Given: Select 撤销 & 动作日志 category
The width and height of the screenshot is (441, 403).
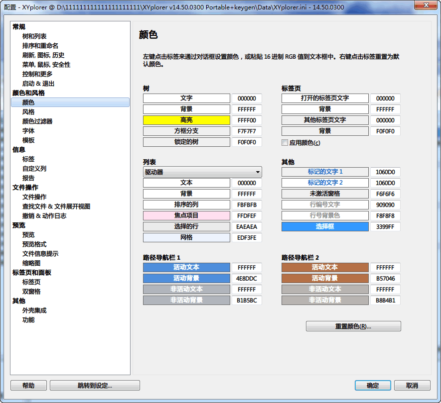Looking at the screenshot, I should (x=44, y=216).
